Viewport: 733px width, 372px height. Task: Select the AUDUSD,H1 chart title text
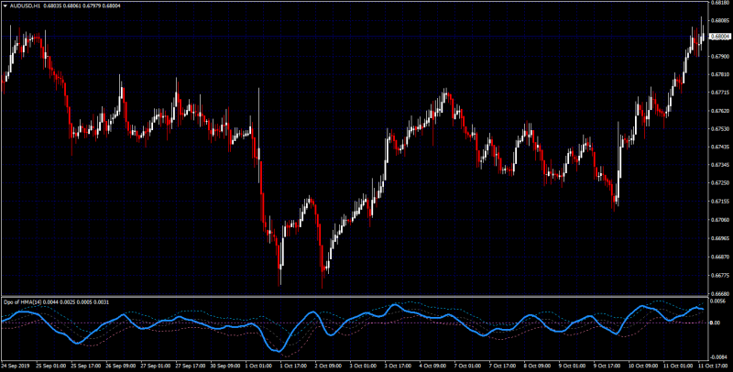[25, 6]
